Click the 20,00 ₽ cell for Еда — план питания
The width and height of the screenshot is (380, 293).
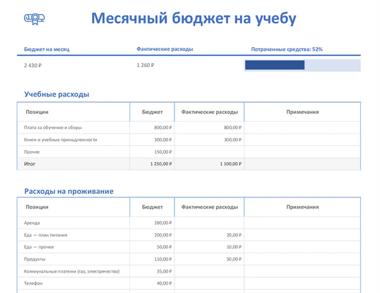234,235
